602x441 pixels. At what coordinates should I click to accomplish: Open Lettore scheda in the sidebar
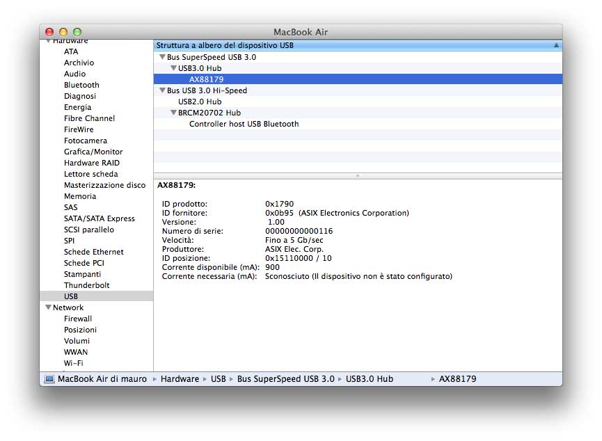coord(91,174)
